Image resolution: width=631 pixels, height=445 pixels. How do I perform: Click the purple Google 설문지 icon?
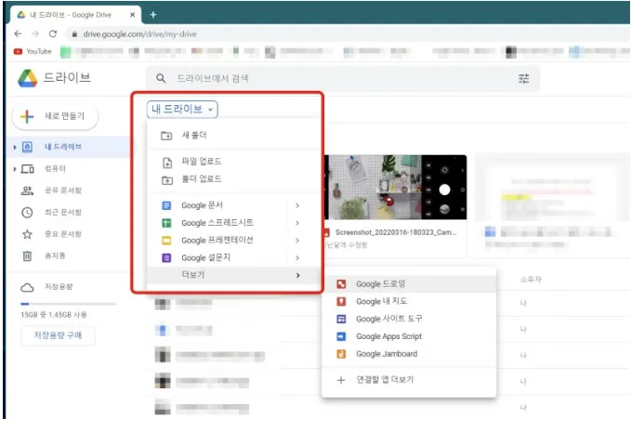(166, 258)
